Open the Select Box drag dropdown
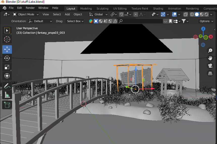This screenshot has width=217, height=144. tap(75, 21)
